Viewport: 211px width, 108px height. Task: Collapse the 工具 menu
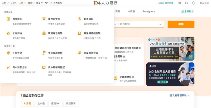pyautogui.click(x=22, y=3)
